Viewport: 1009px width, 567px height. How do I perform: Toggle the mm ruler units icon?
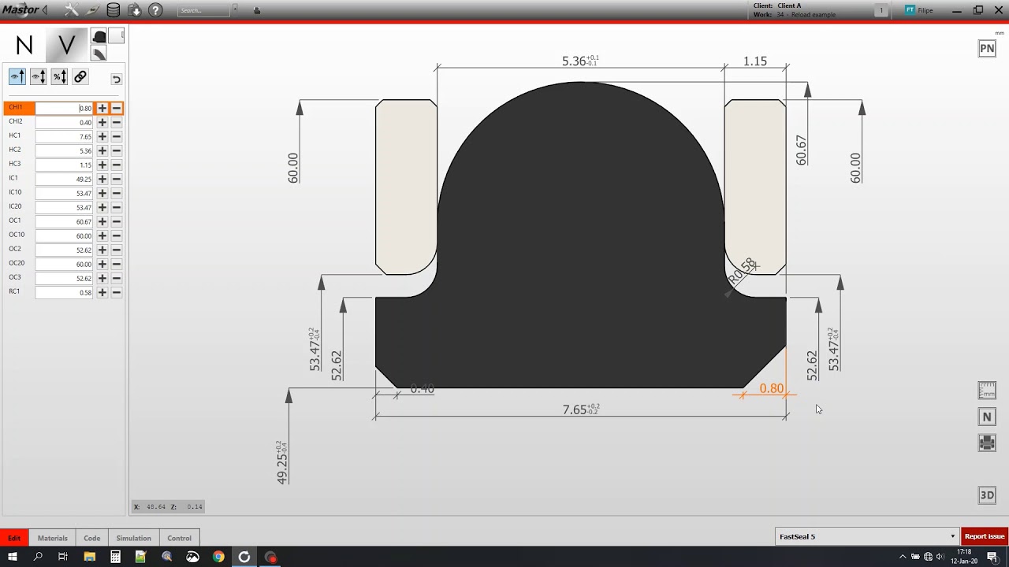(987, 390)
